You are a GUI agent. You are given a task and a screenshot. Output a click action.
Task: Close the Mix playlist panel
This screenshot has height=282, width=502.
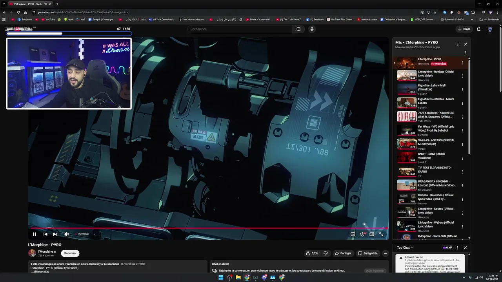tap(466, 44)
